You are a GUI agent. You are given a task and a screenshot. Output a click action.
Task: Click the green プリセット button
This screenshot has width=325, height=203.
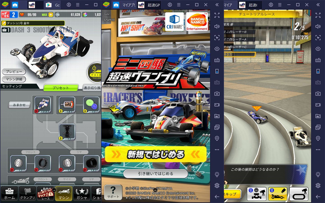(x=61, y=88)
